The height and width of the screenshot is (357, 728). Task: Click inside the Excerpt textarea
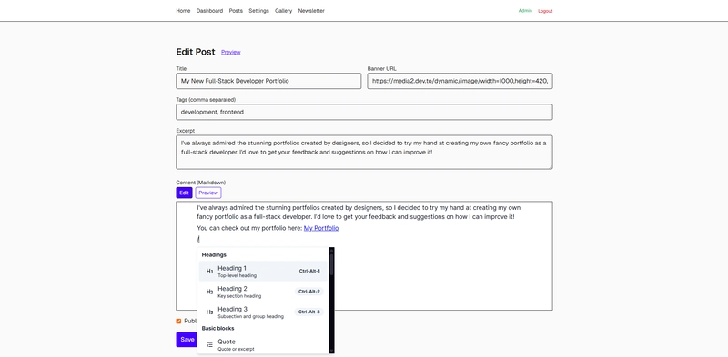(364, 152)
